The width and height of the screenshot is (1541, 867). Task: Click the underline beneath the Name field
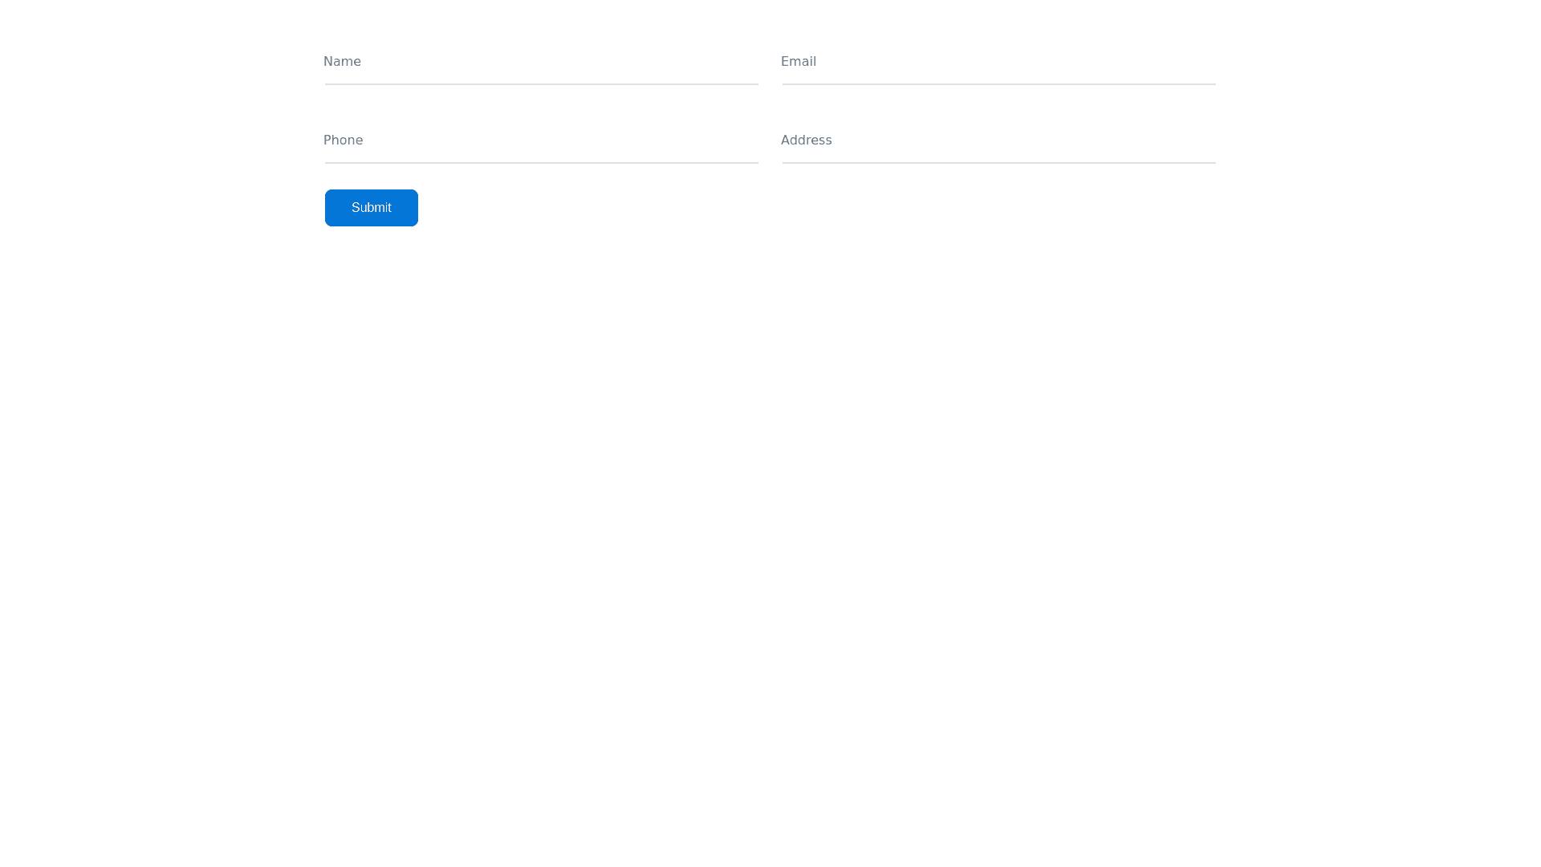[541, 83]
